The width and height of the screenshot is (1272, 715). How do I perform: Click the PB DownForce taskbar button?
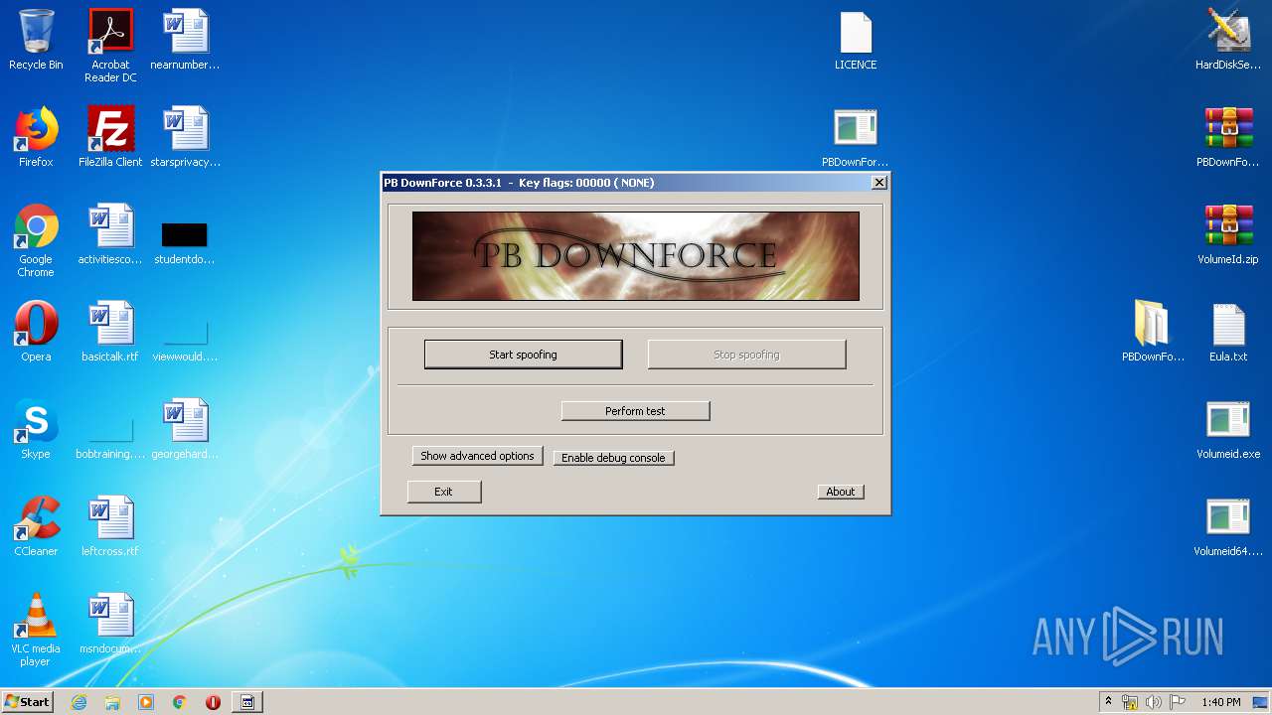pyautogui.click(x=247, y=702)
